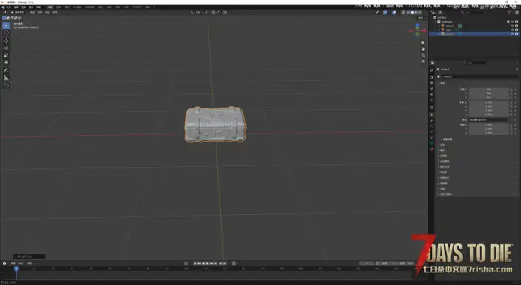This screenshot has height=285, width=521.
Task: Select the Move tool
Action: point(6,41)
